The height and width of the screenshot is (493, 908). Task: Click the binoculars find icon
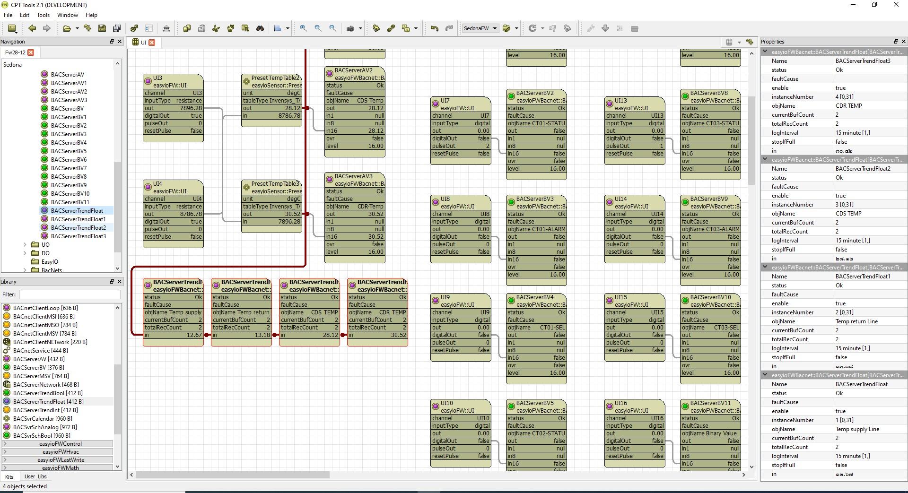(x=260, y=28)
